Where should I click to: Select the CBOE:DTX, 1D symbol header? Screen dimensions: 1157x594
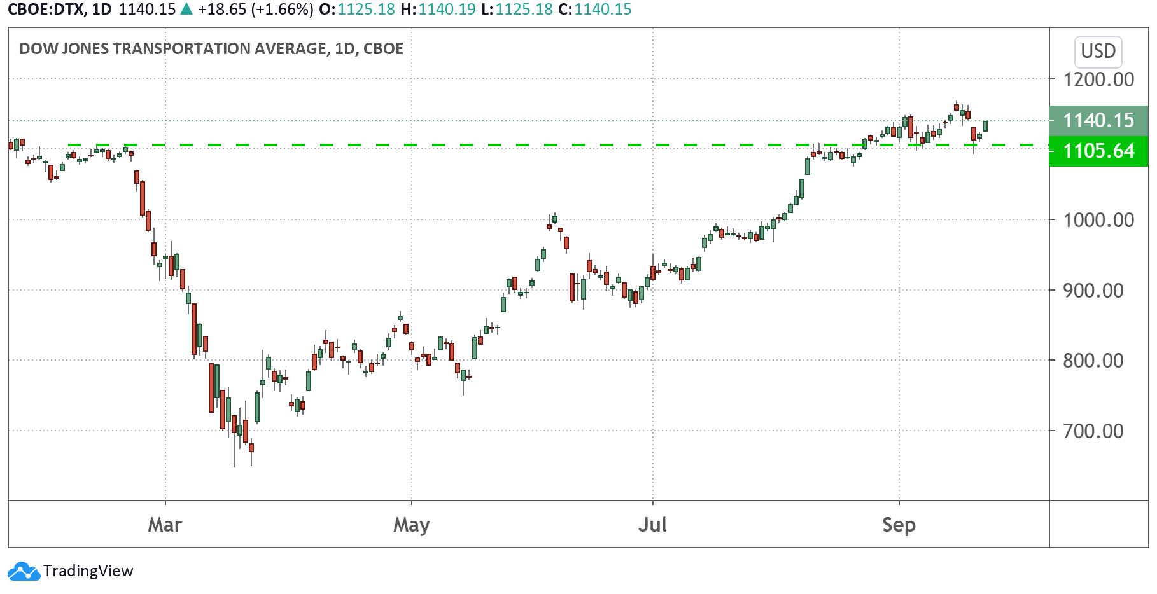tap(60, 10)
